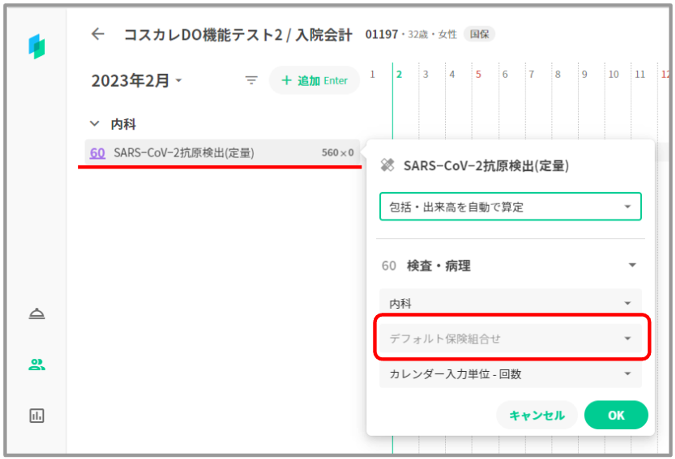This screenshot has height=459, width=675.
Task: Select day 1 in calendar header
Action: tap(372, 74)
